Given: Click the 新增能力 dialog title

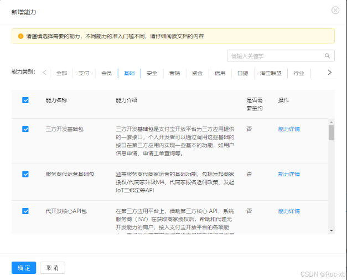Looking at the screenshot, I should 24,12.
